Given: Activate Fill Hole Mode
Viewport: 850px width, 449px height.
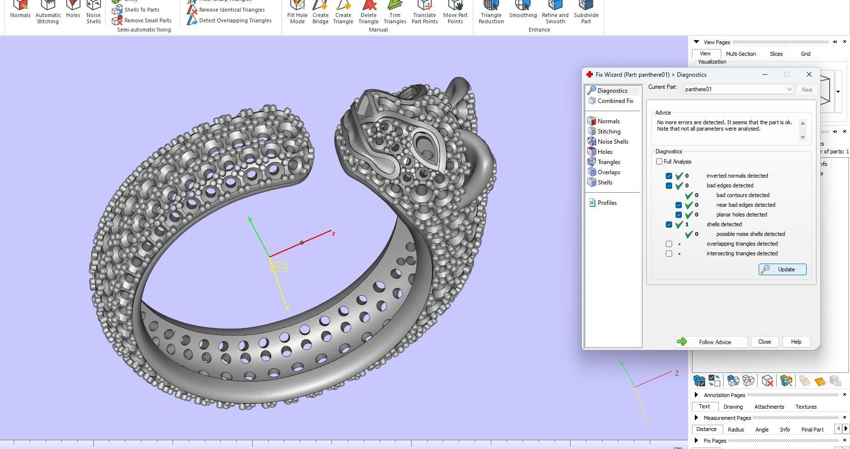Looking at the screenshot, I should point(297,12).
